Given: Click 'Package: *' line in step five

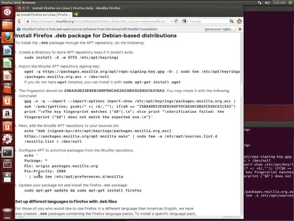Looking at the screenshot, I should [36, 161].
